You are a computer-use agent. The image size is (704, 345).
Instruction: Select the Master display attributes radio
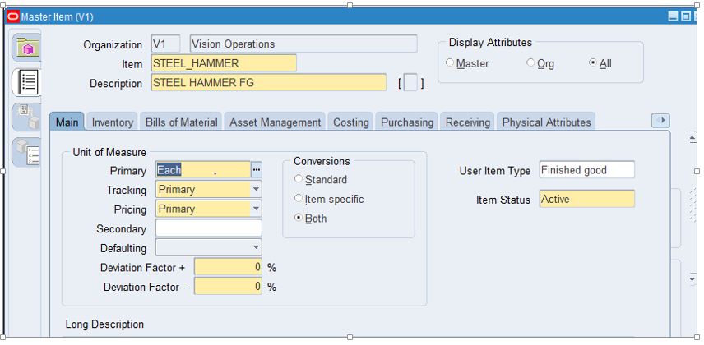click(450, 62)
